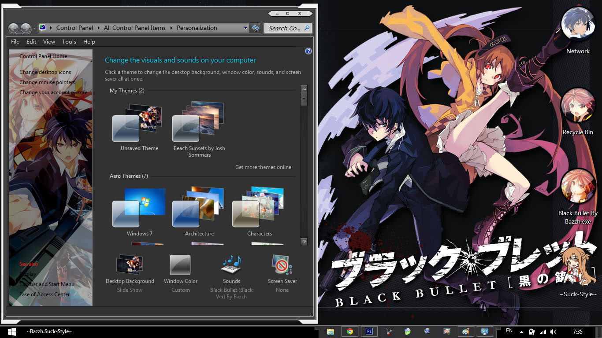
Task: Open the Edit menu
Action: pos(31,41)
